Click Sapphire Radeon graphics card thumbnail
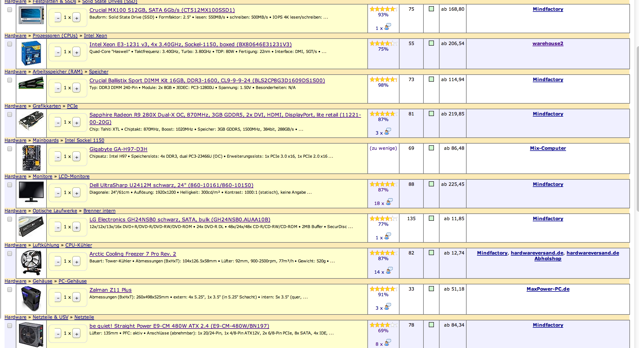This screenshot has height=348, width=639. coord(31,121)
